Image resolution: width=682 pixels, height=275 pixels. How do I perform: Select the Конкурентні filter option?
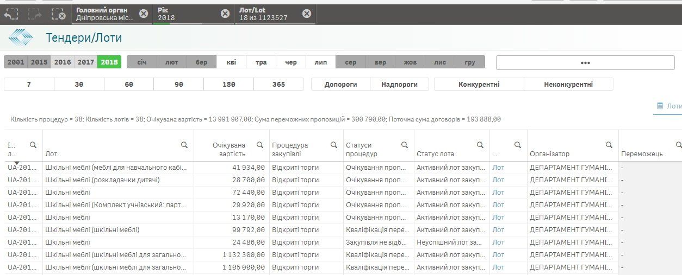(x=479, y=84)
